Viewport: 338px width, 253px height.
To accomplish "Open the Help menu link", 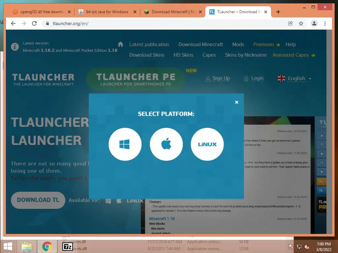I will point(290,44).
